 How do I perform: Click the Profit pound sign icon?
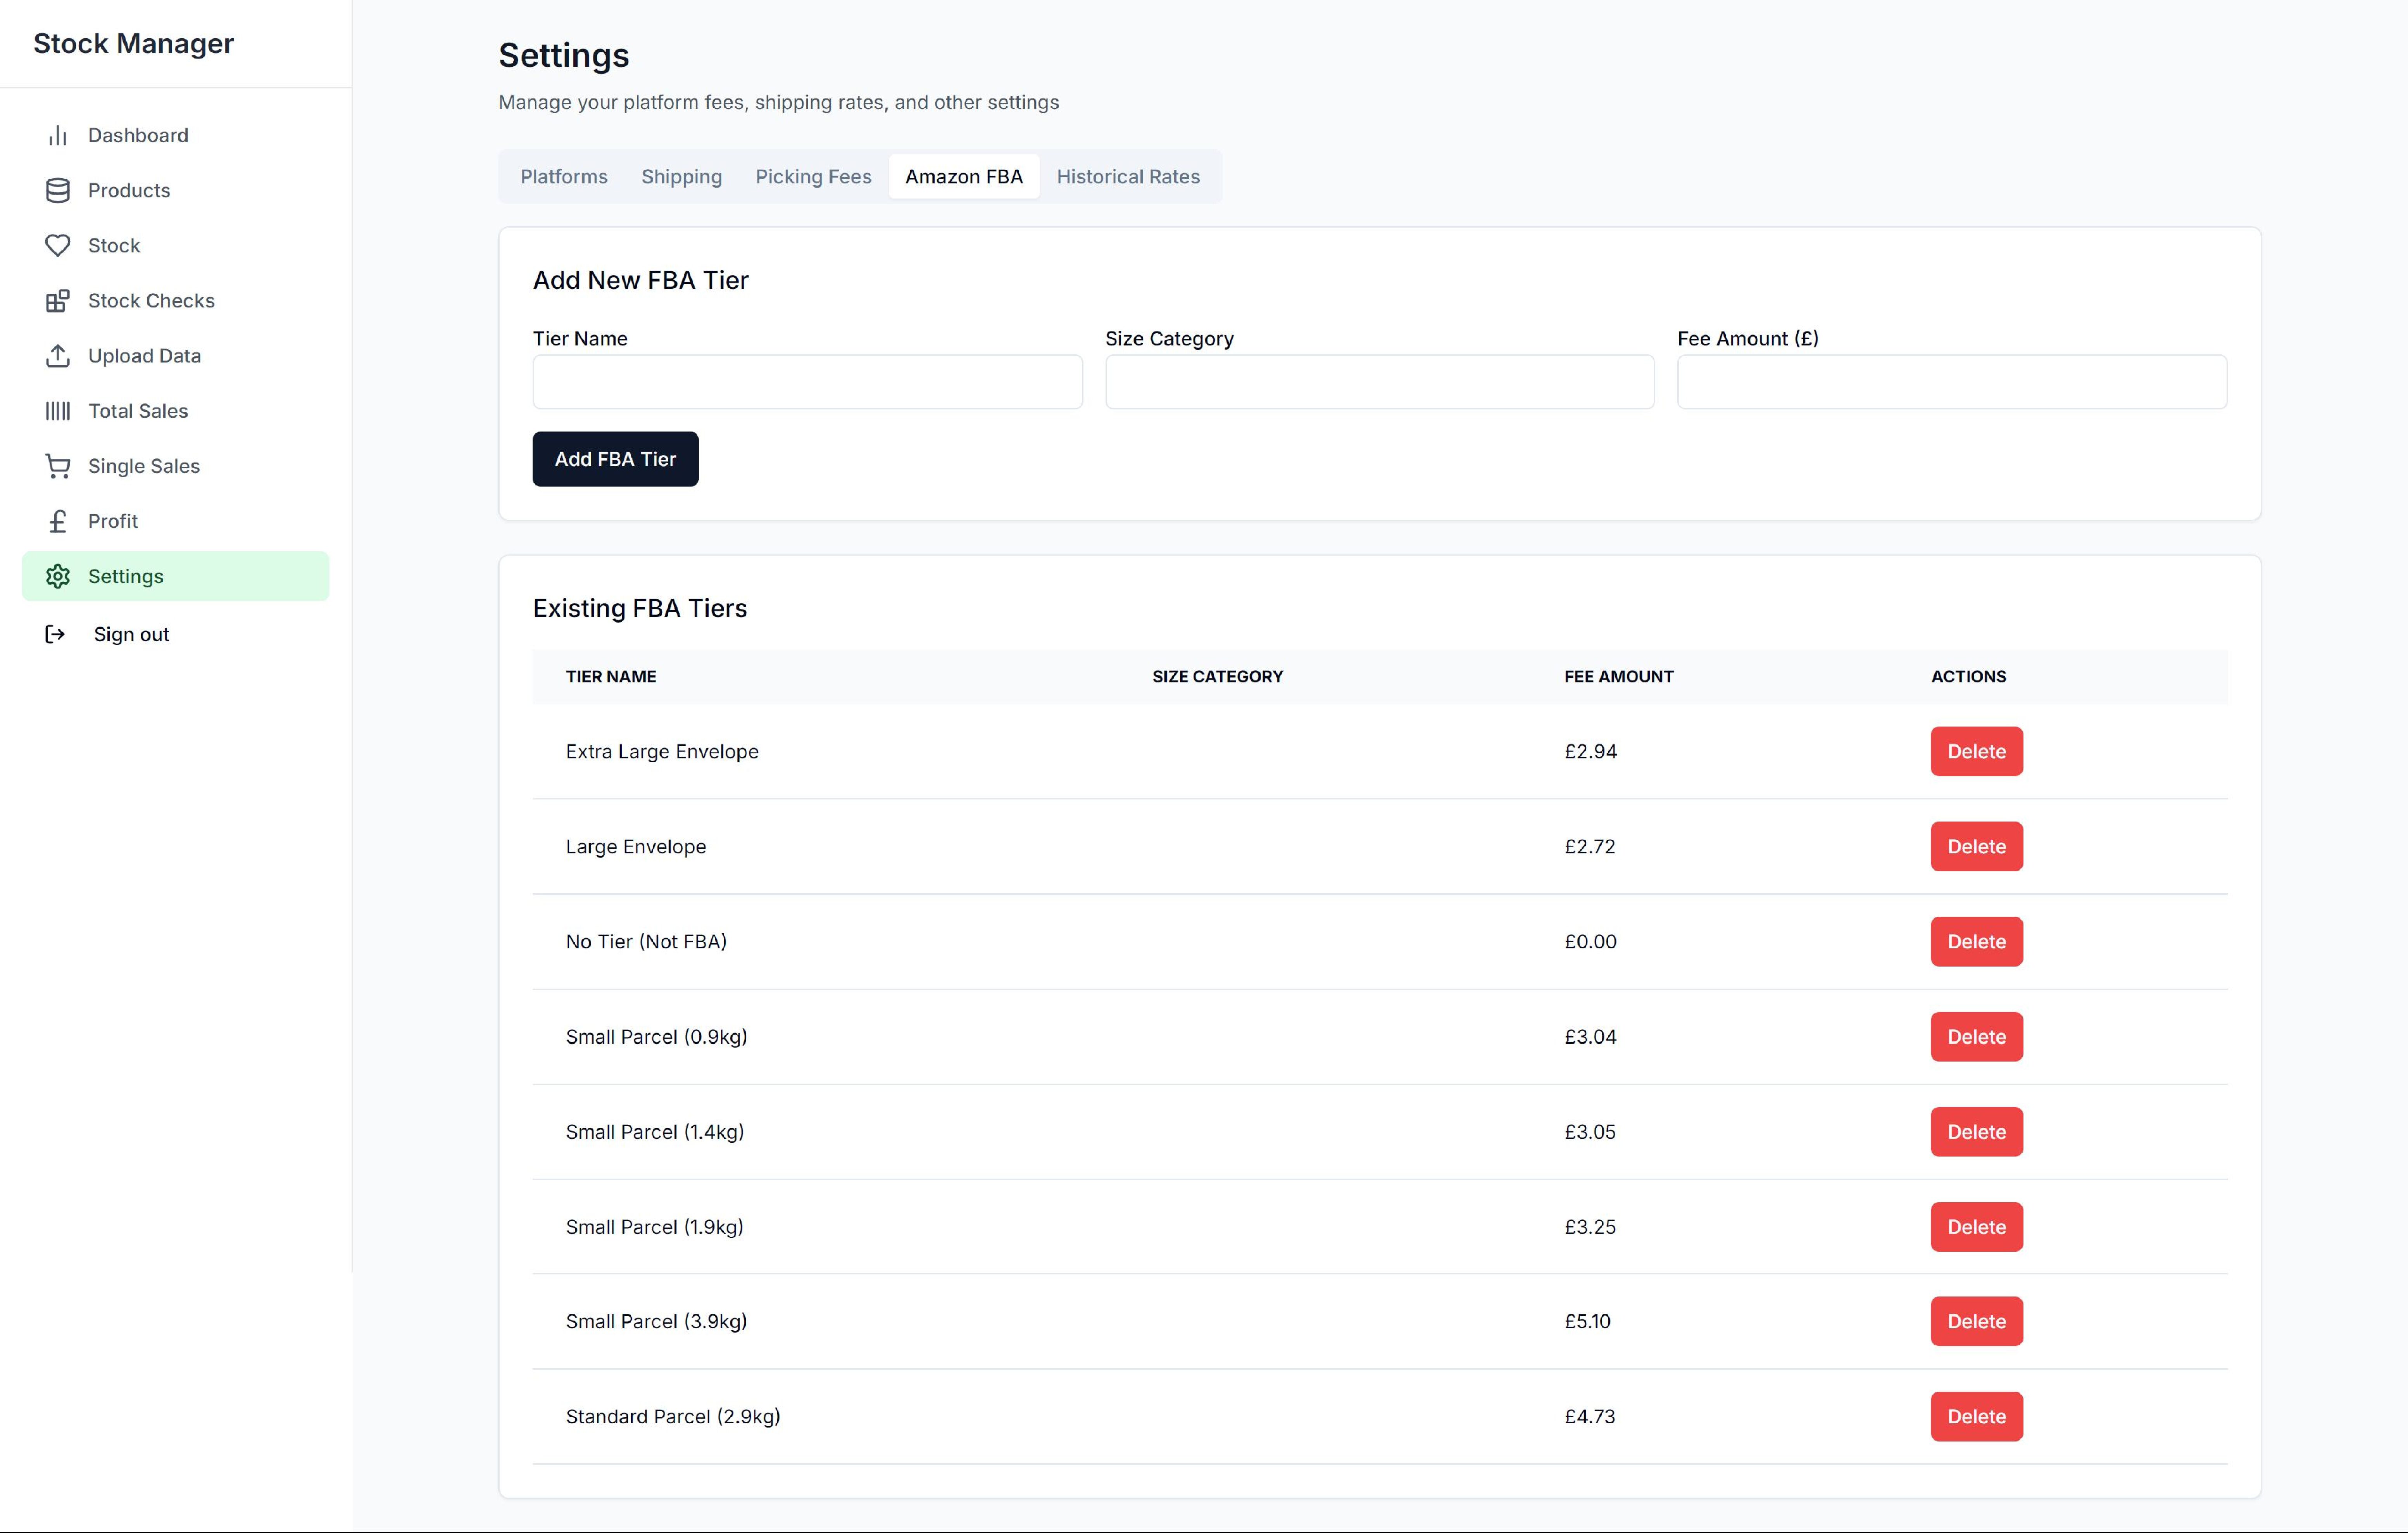tap(58, 521)
